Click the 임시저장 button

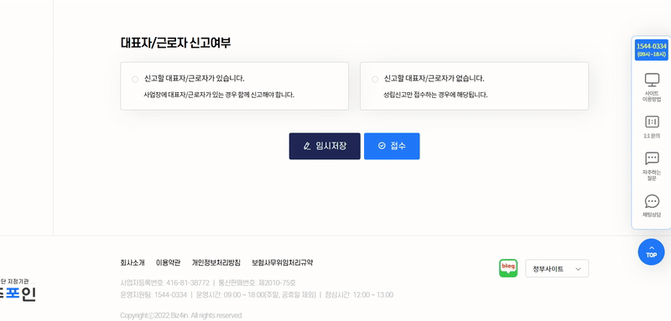click(x=325, y=146)
